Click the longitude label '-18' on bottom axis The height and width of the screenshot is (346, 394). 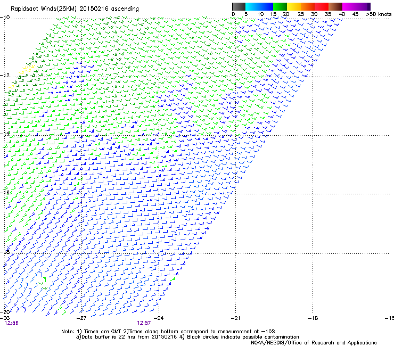[x=313, y=318]
